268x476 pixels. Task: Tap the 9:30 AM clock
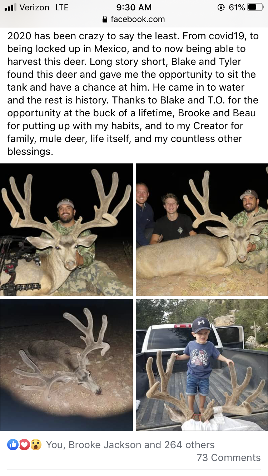pyautogui.click(x=134, y=7)
